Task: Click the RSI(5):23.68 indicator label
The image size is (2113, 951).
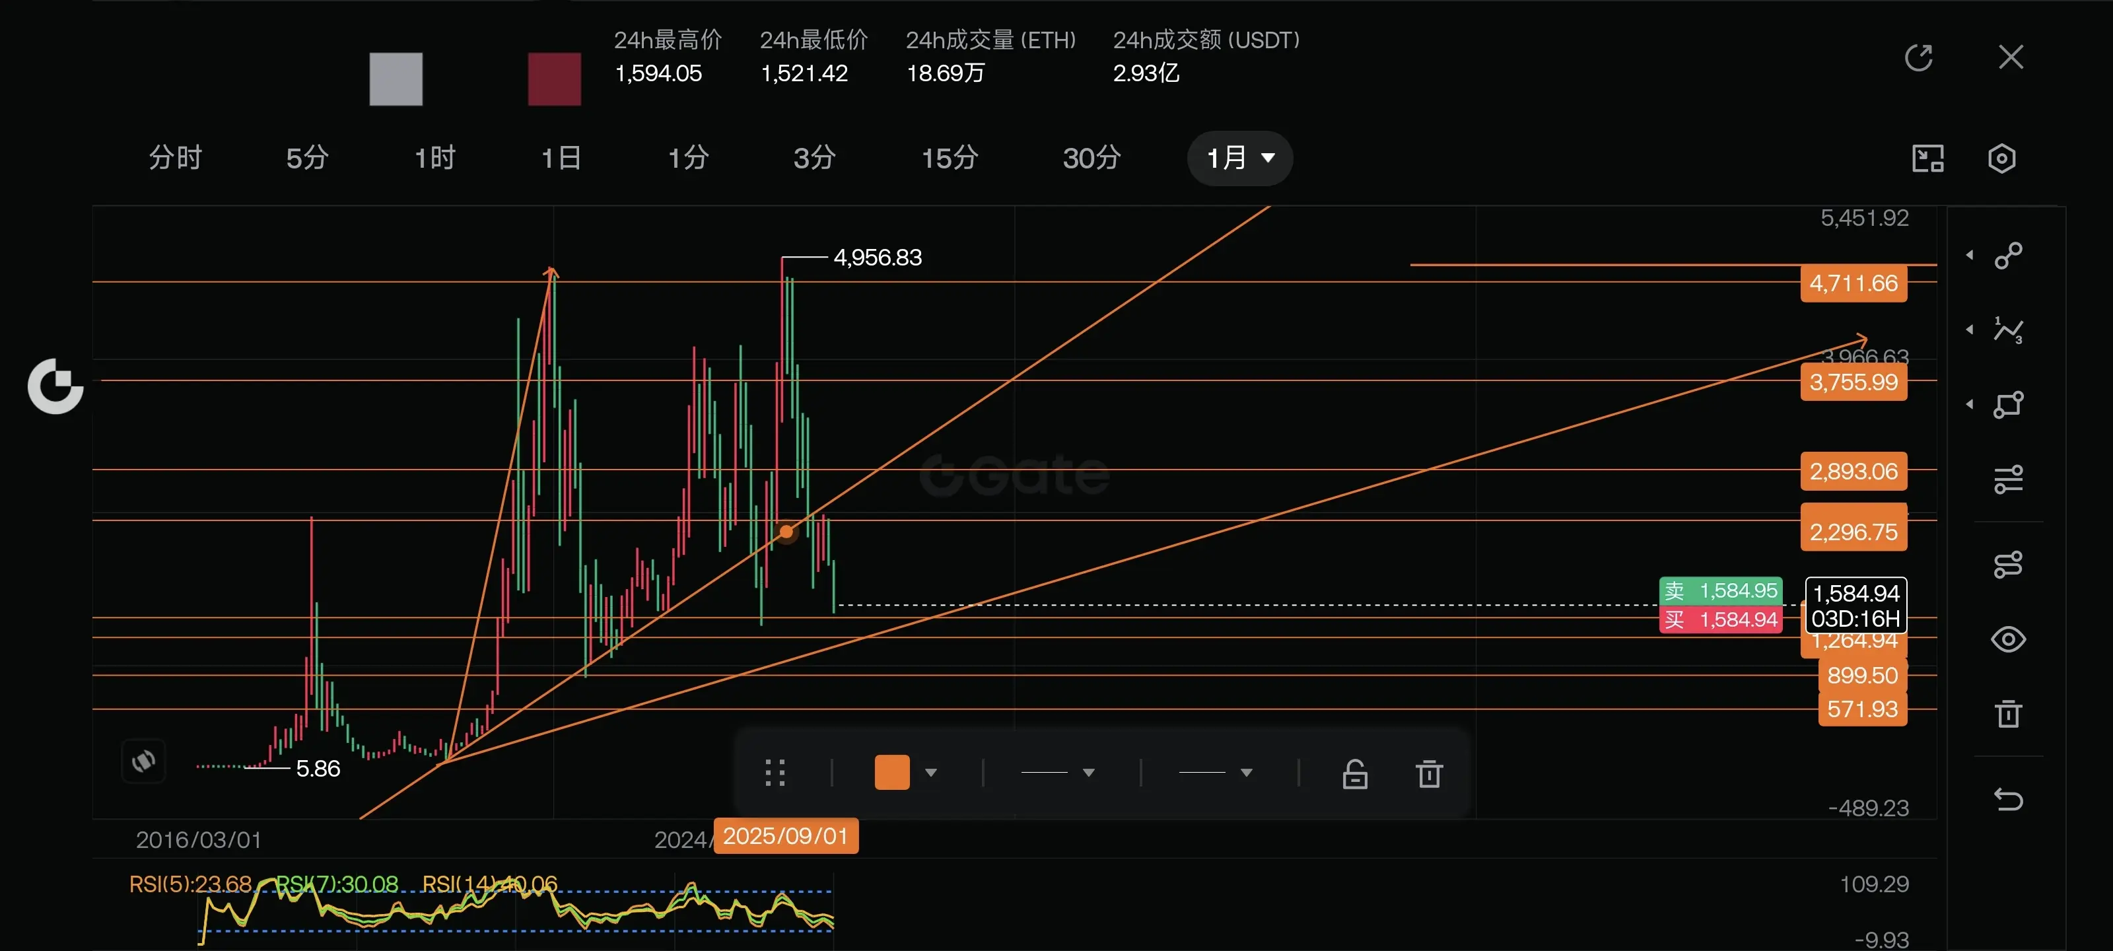Action: coord(190,884)
